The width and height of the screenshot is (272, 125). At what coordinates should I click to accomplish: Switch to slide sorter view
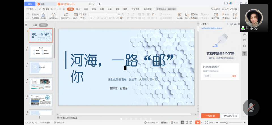point(187,122)
